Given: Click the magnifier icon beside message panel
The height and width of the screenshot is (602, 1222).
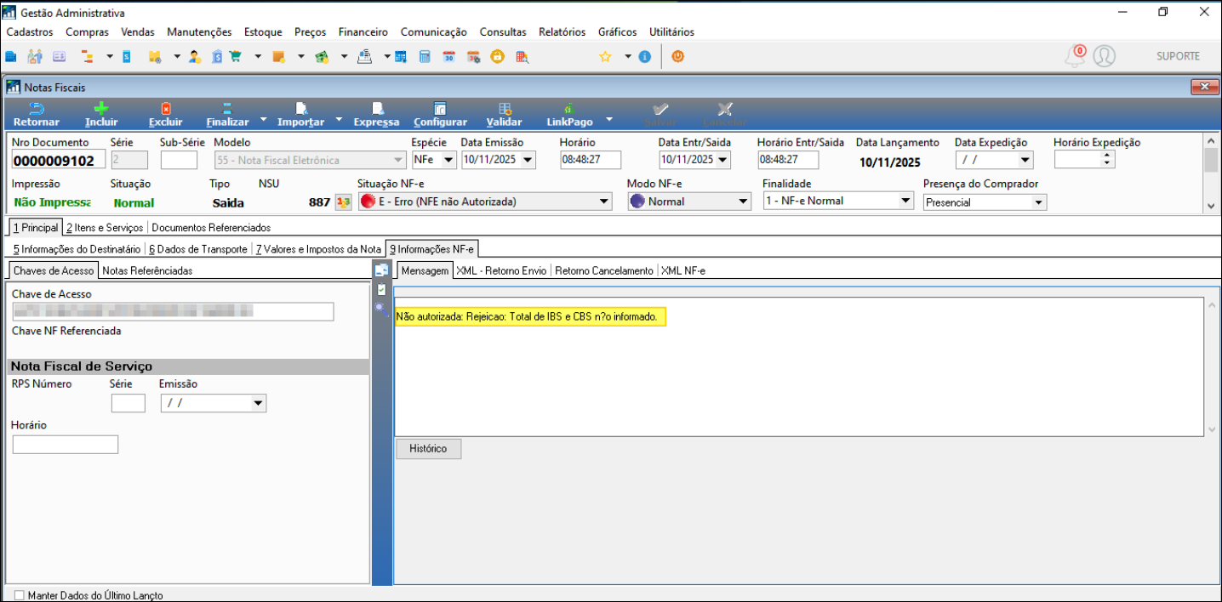Looking at the screenshot, I should tap(381, 309).
